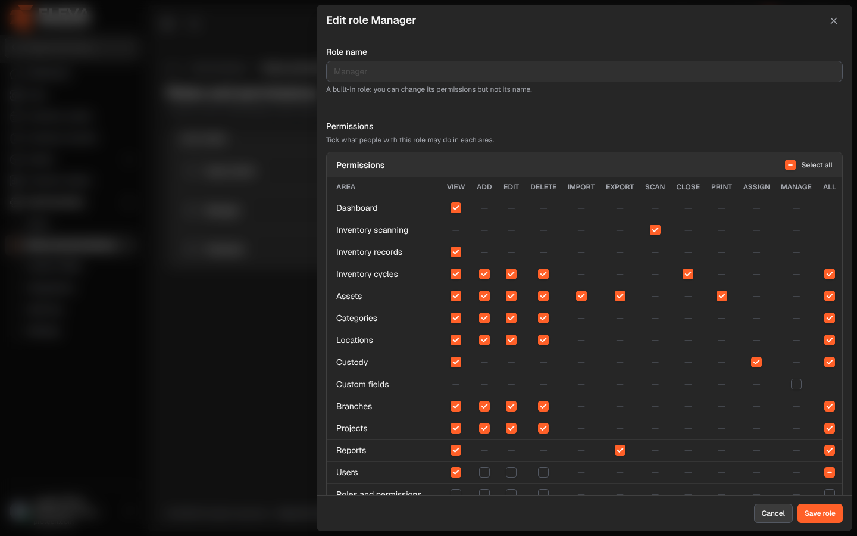Click the Save role button
857x536 pixels.
click(x=820, y=513)
